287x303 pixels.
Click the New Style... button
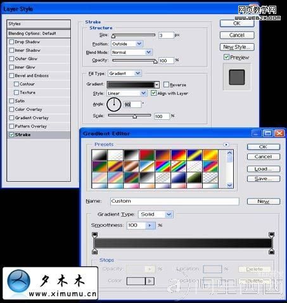click(x=237, y=47)
